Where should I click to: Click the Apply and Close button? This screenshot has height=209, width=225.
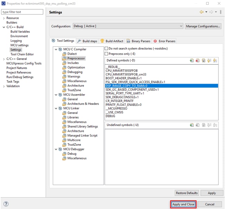pyautogui.click(x=183, y=204)
